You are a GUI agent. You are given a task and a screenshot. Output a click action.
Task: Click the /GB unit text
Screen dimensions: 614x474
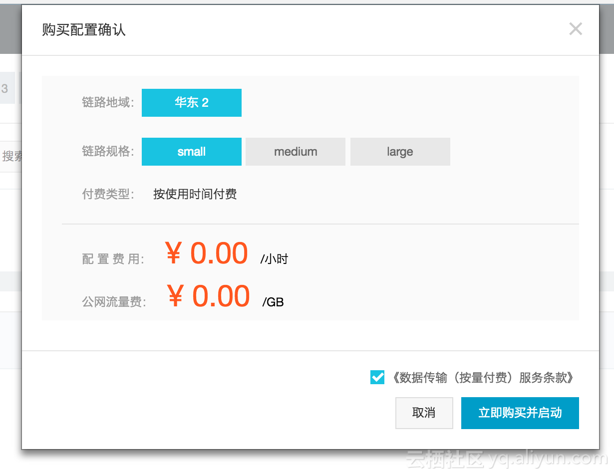click(273, 302)
